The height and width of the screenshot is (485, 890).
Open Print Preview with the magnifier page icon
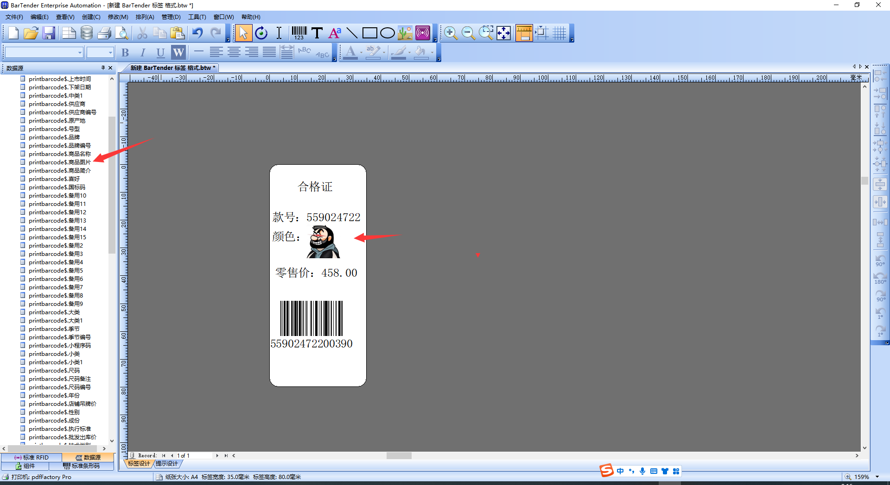click(121, 33)
